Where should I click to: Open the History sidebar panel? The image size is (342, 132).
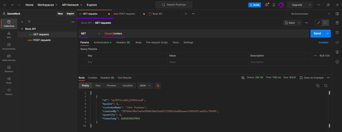click(x=9, y=92)
